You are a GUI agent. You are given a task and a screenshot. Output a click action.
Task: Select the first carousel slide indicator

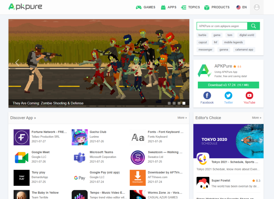pos(169,103)
